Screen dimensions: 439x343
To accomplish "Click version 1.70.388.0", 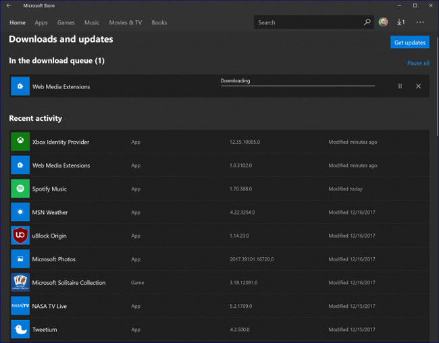I will coord(241,189).
